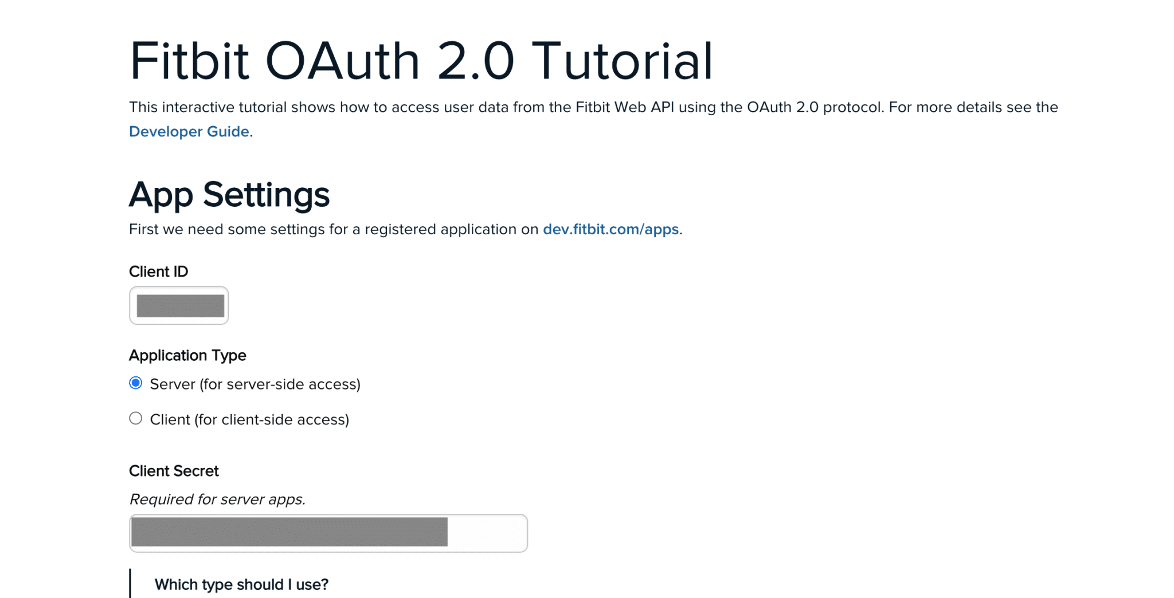Choose Client (for client-side access) option
This screenshot has width=1174, height=598.
pyautogui.click(x=136, y=419)
